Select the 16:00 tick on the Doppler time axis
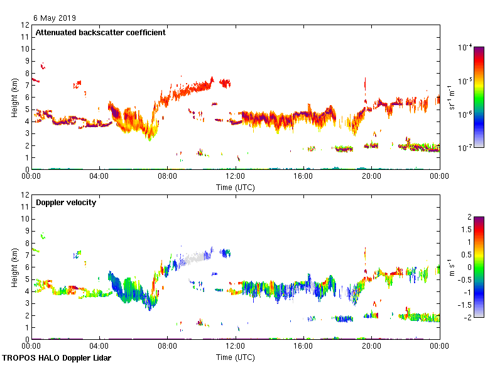This screenshot has height=365, width=490. [303, 347]
